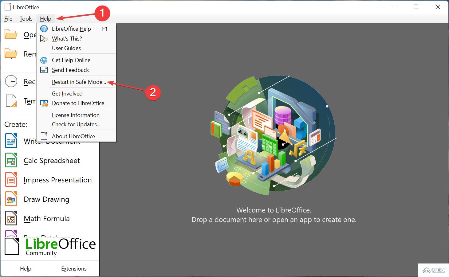This screenshot has height=277, width=449.
Task: Click the Extensions button
Action: pyautogui.click(x=74, y=269)
